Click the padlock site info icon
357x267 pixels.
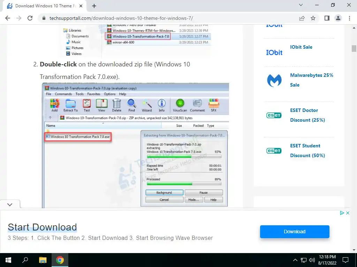point(44,18)
